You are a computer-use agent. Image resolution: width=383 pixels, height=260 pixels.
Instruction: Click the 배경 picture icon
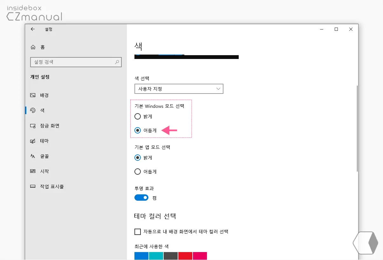click(x=33, y=95)
